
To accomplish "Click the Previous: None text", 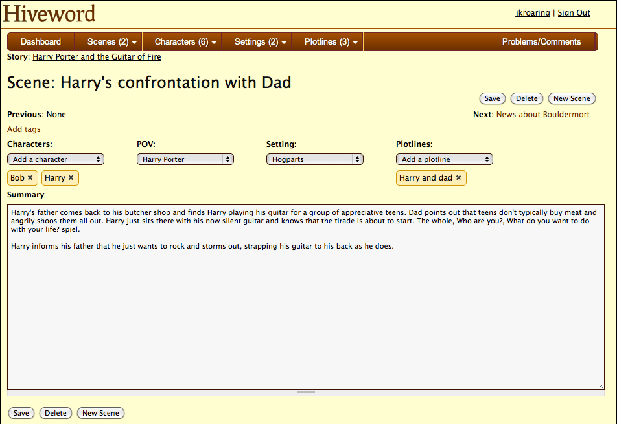I will point(36,115).
